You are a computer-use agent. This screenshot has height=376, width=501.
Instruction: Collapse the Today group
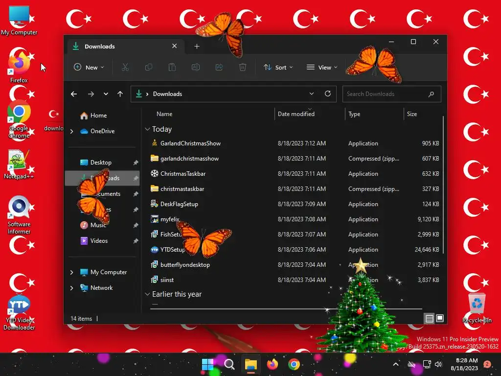pyautogui.click(x=147, y=129)
